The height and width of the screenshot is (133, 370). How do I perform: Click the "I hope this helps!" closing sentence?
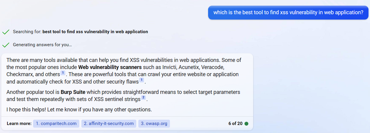tap(79, 110)
